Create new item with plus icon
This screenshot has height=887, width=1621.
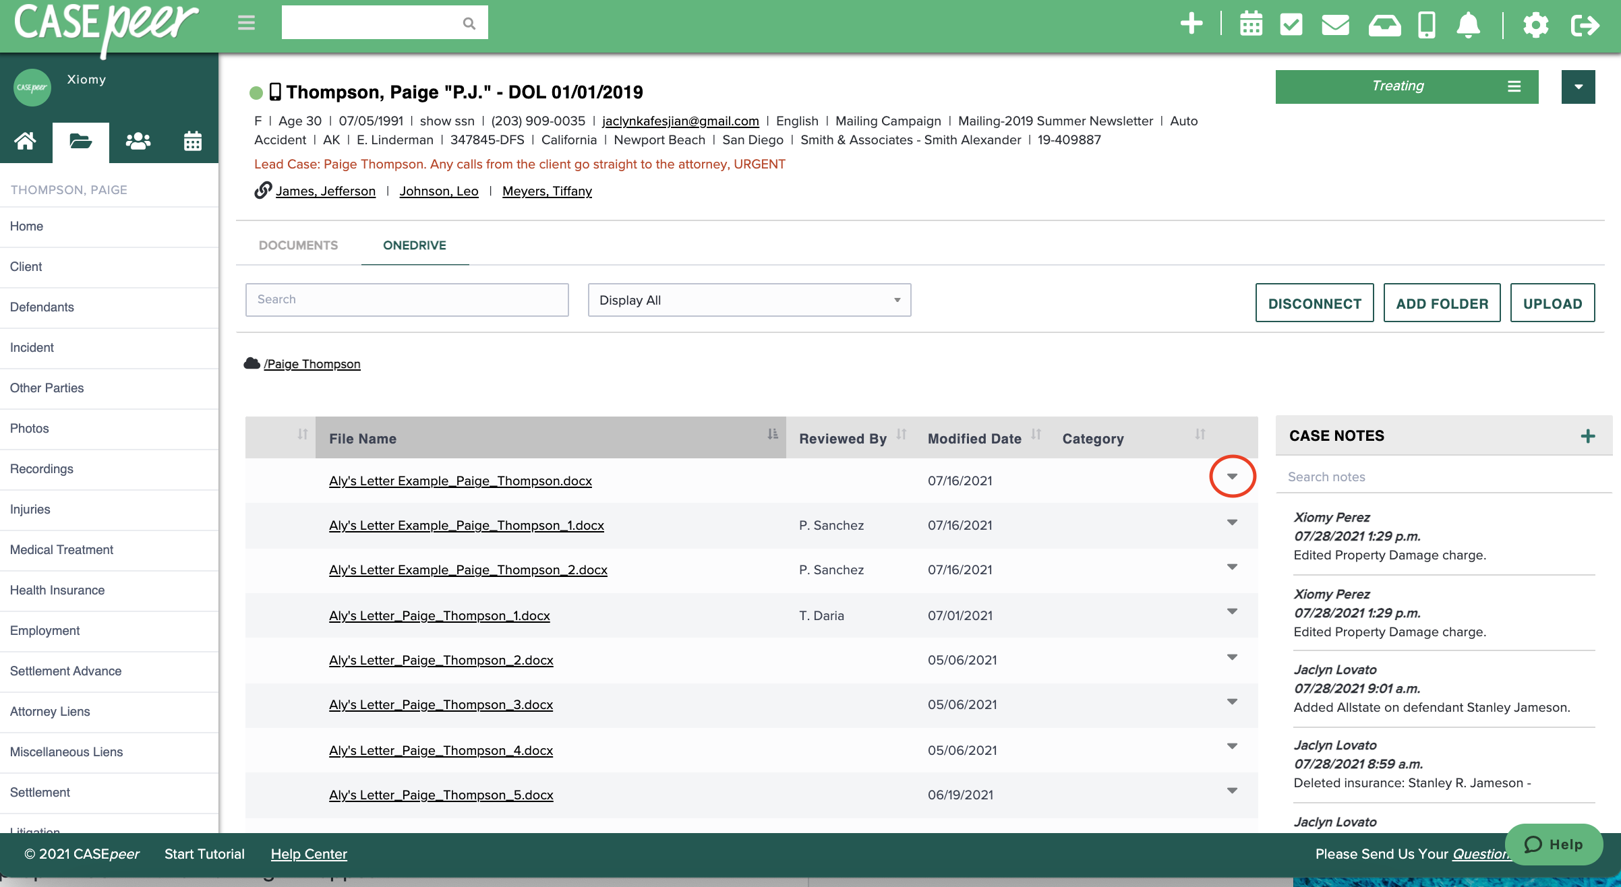(x=1191, y=24)
